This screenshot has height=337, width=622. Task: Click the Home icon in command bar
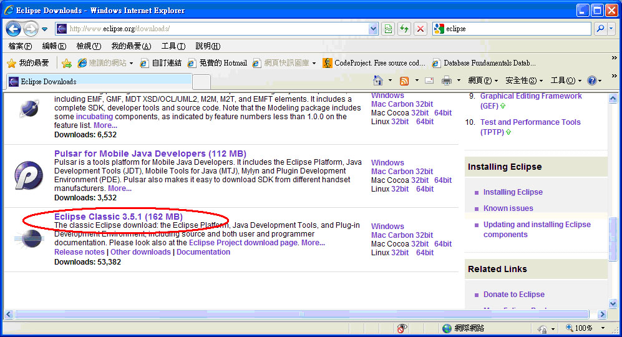[x=378, y=81]
